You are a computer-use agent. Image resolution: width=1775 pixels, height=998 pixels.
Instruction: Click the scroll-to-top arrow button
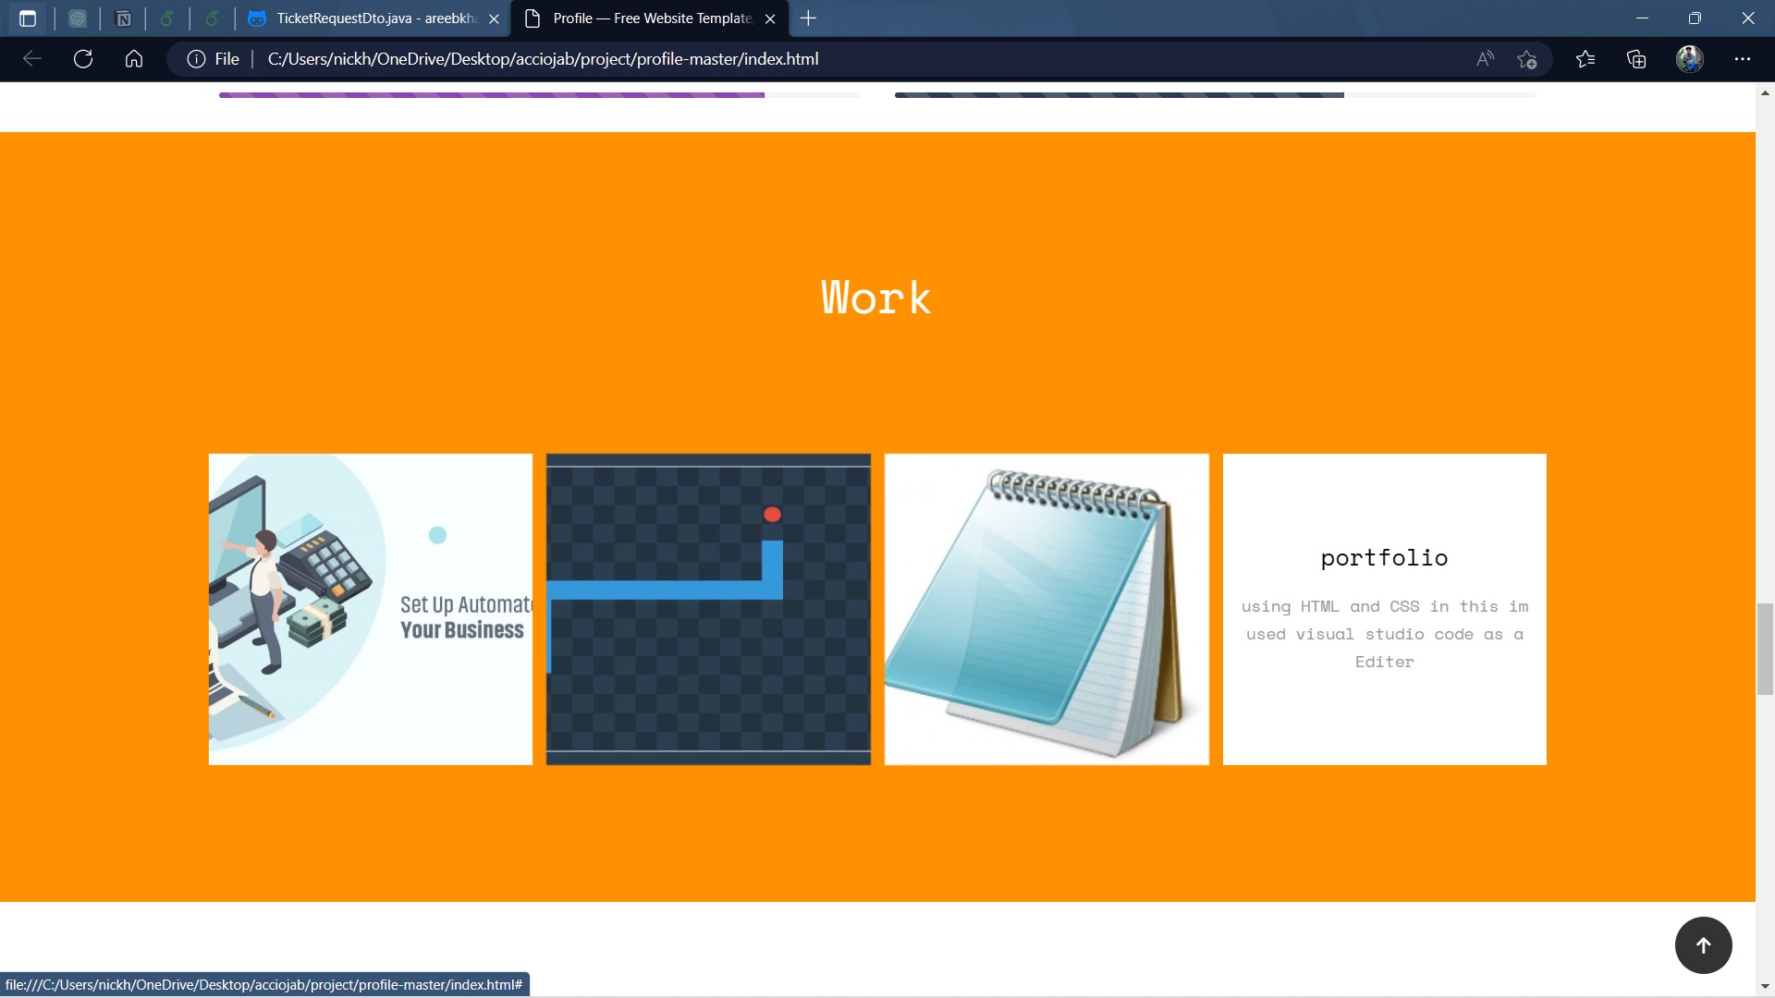click(x=1703, y=944)
